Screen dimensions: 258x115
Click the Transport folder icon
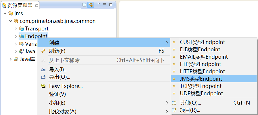pos(21,29)
